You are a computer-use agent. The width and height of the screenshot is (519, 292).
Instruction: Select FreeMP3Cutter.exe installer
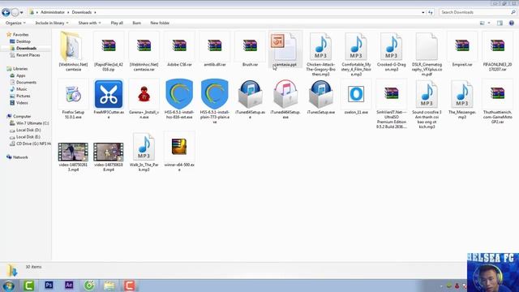(109, 99)
